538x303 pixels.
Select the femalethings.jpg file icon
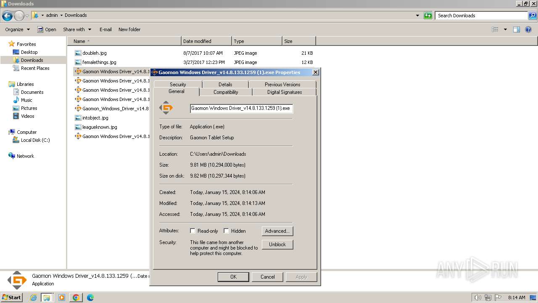[78, 62]
